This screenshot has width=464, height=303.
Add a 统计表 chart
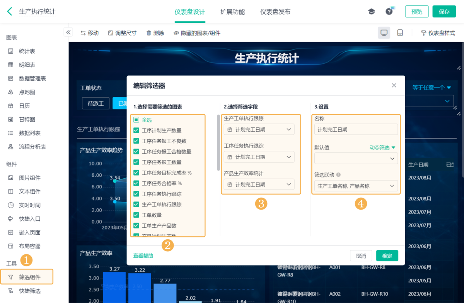click(27, 51)
